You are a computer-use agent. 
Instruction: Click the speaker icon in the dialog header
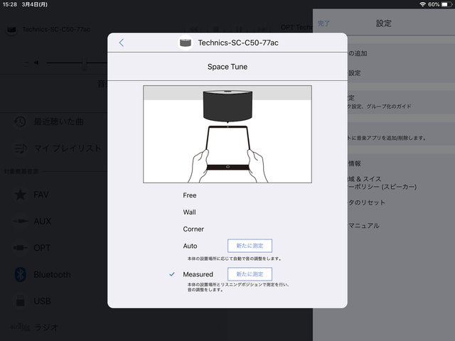(x=186, y=43)
